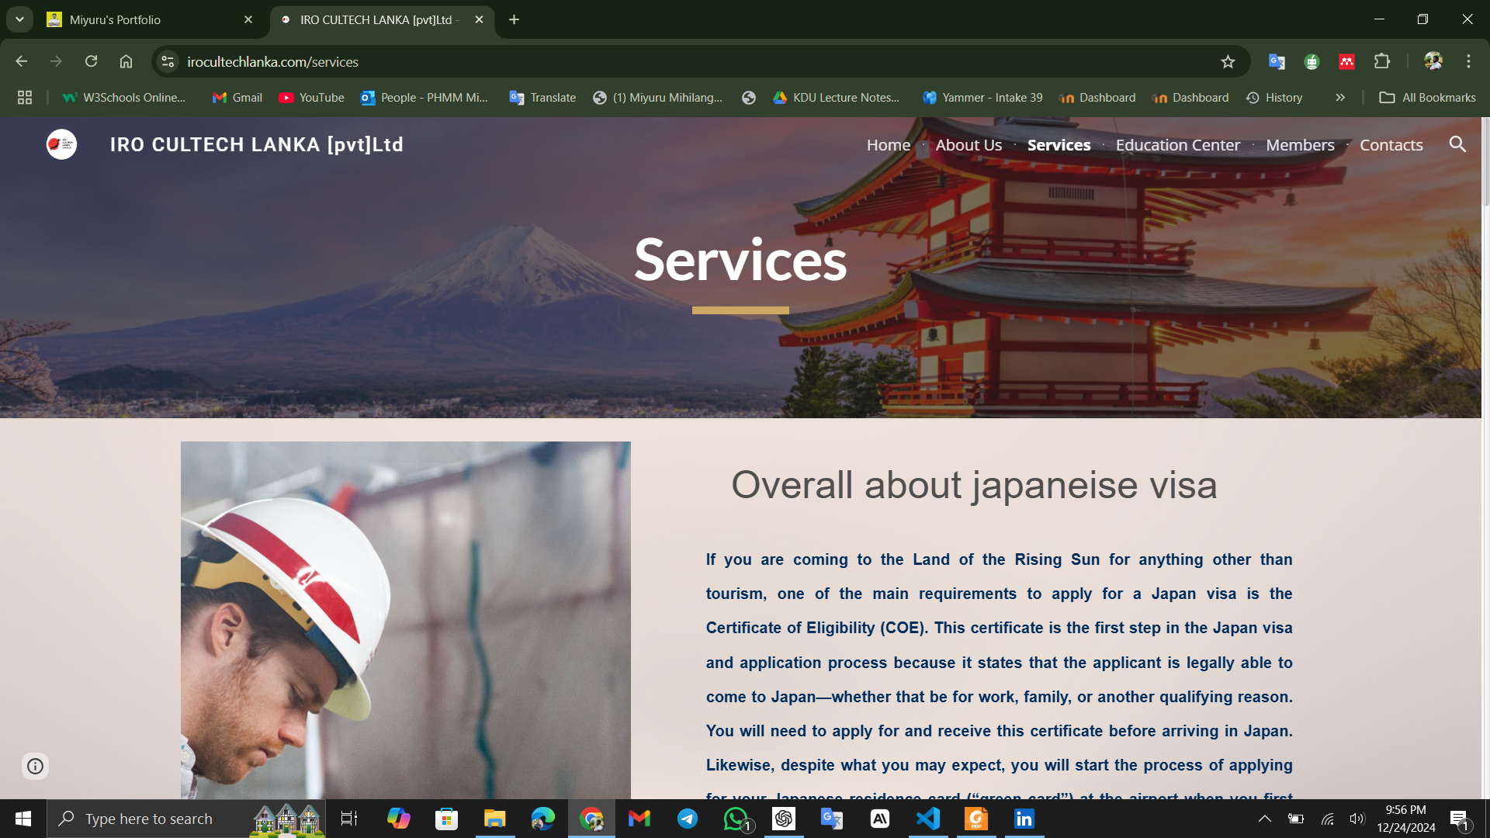Viewport: 1490px width, 838px height.
Task: Show hidden system tray icons
Action: coord(1264,819)
